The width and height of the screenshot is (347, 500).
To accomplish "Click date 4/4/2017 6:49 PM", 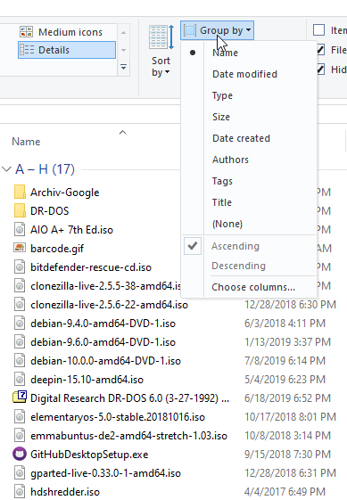I will 285,492.
